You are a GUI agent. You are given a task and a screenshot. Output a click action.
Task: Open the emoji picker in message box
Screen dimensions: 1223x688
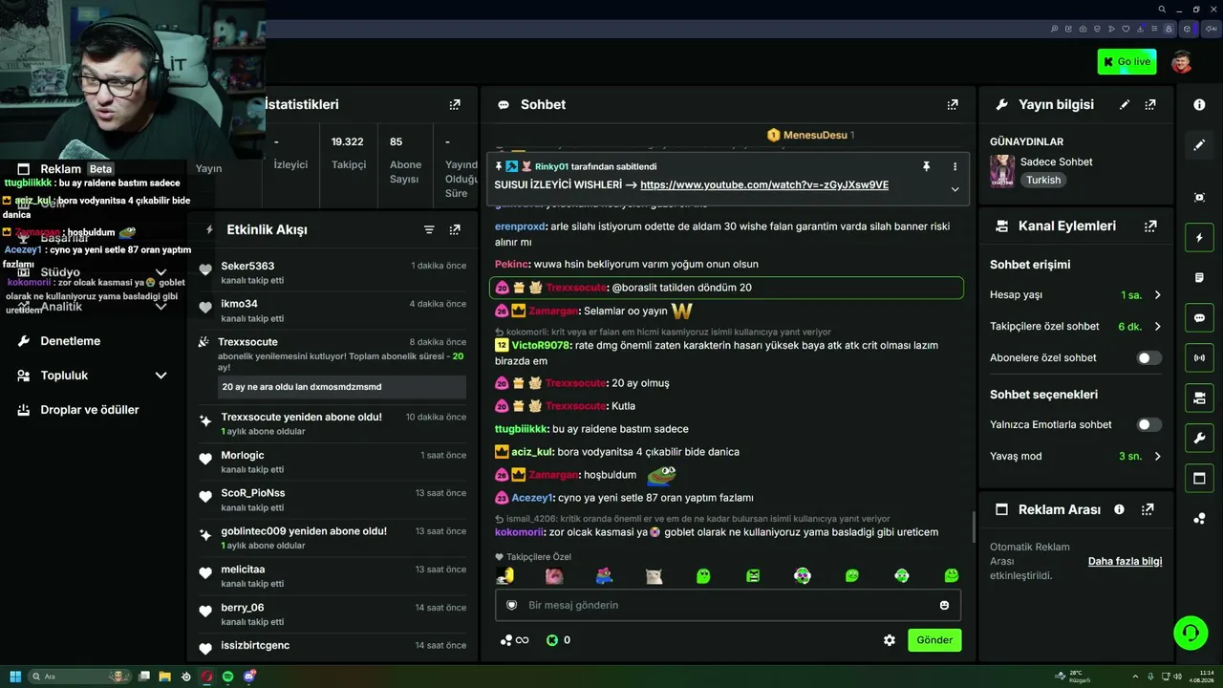pos(945,605)
